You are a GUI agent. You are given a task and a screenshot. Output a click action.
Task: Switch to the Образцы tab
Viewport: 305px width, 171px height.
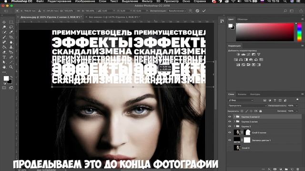click(x=243, y=19)
